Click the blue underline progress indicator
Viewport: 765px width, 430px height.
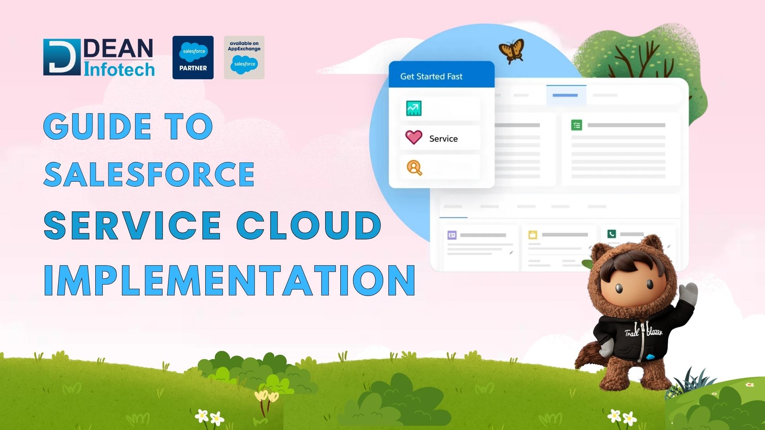click(x=453, y=217)
